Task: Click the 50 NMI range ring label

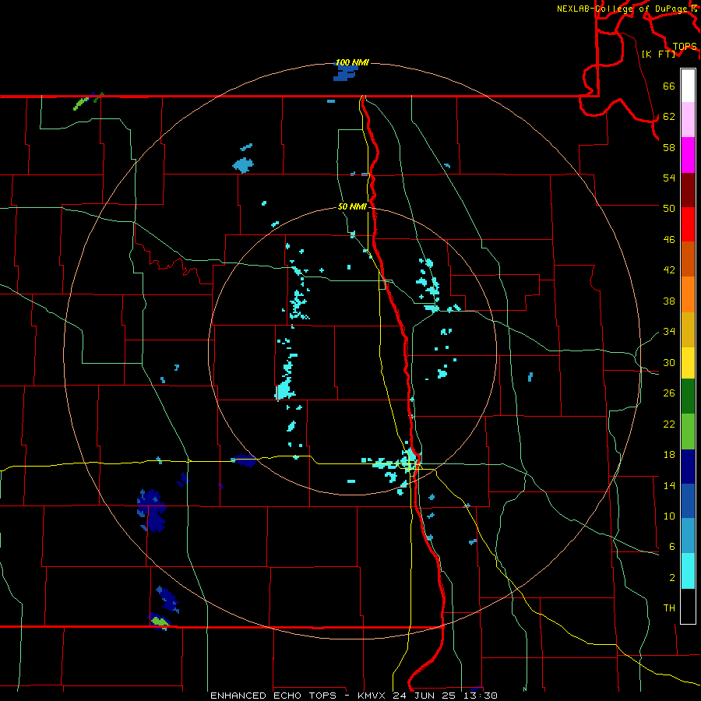Action: (x=352, y=206)
